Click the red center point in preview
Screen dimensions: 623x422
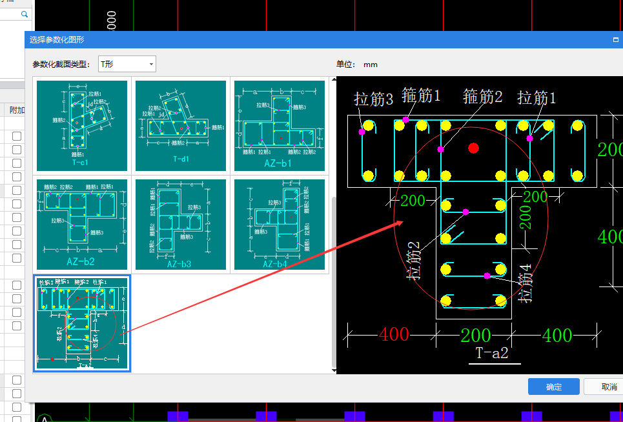pos(473,148)
